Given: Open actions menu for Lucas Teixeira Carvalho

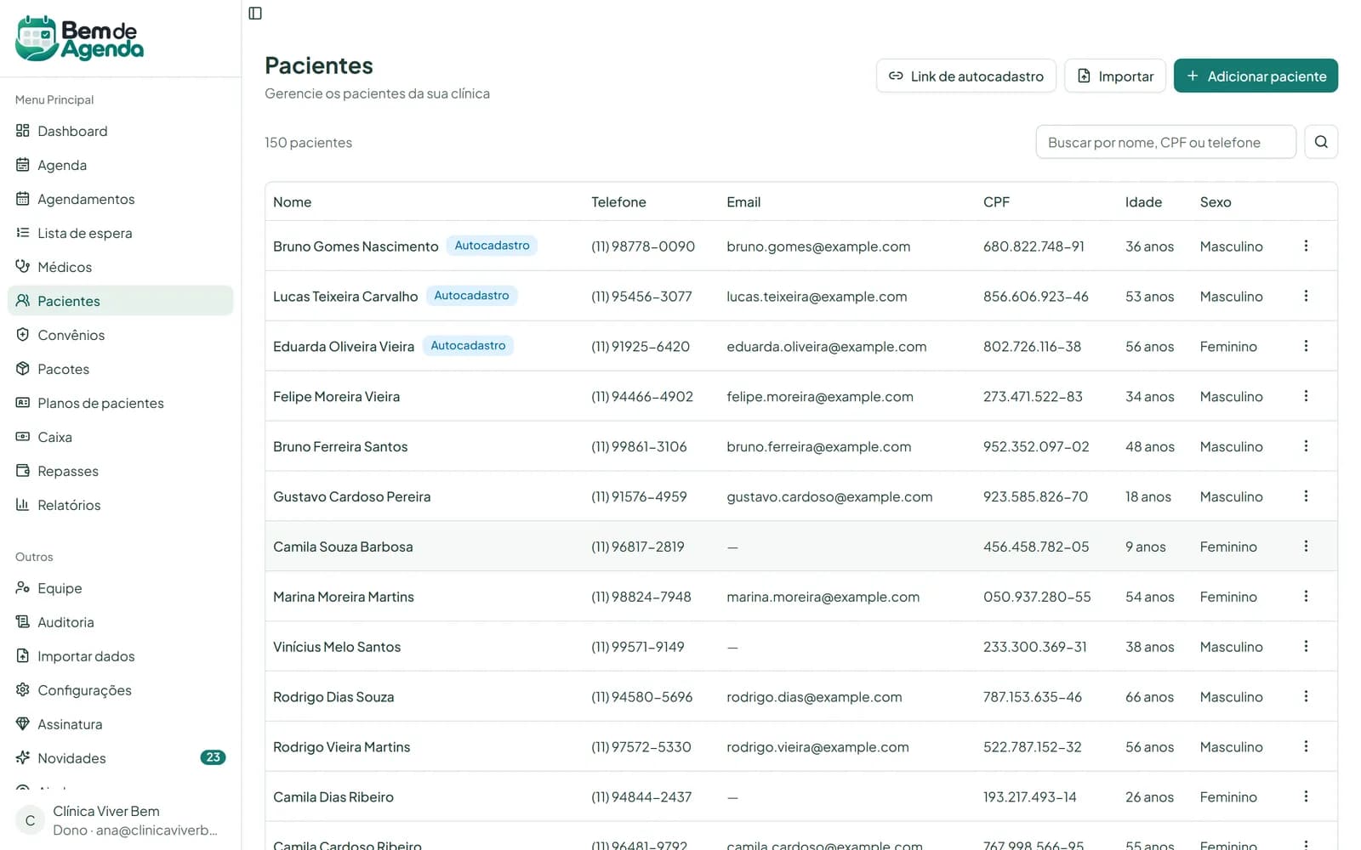Looking at the screenshot, I should (1306, 296).
